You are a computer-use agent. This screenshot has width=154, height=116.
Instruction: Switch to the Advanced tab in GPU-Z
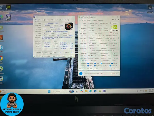coord(94,20)
